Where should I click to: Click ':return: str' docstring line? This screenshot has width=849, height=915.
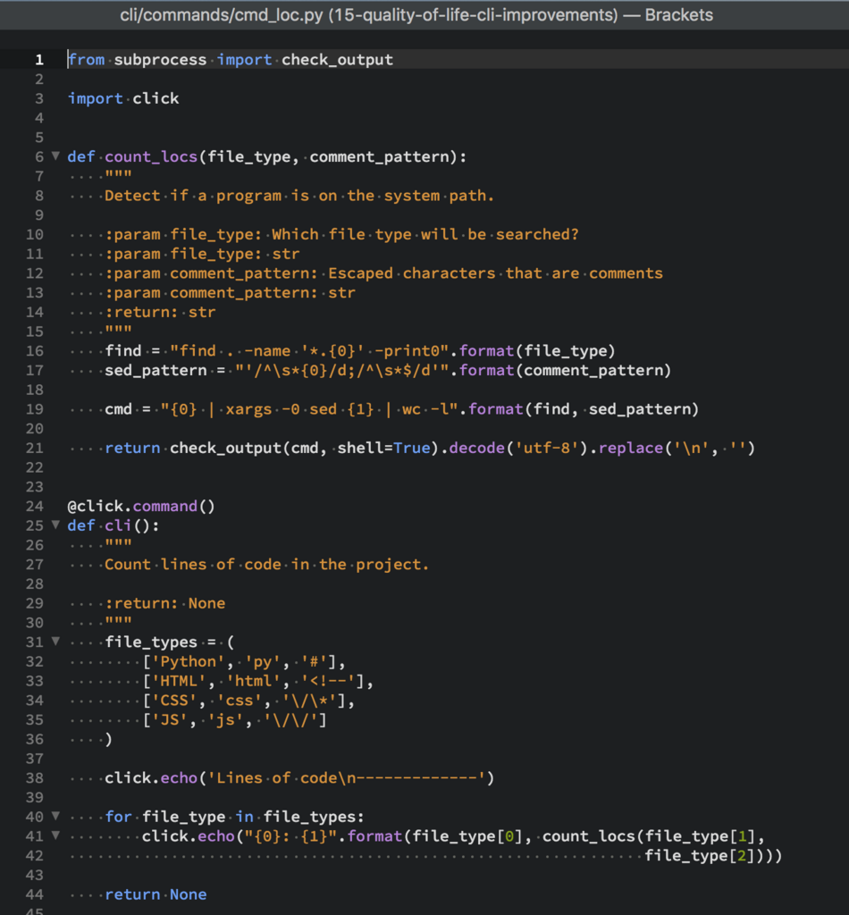(161, 312)
